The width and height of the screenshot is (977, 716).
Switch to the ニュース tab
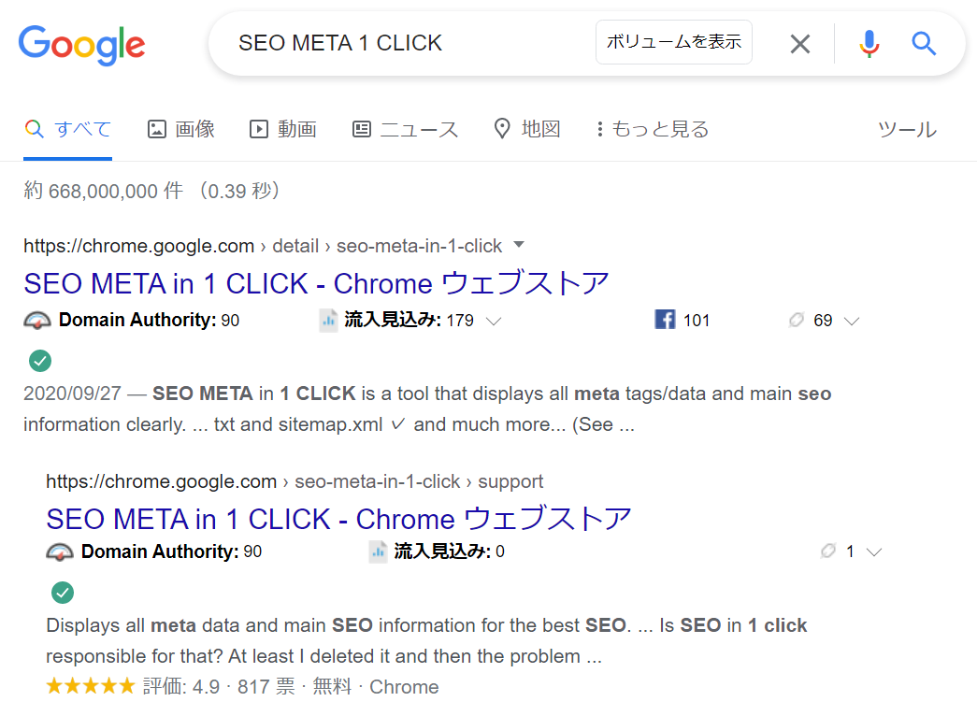pyautogui.click(x=405, y=129)
